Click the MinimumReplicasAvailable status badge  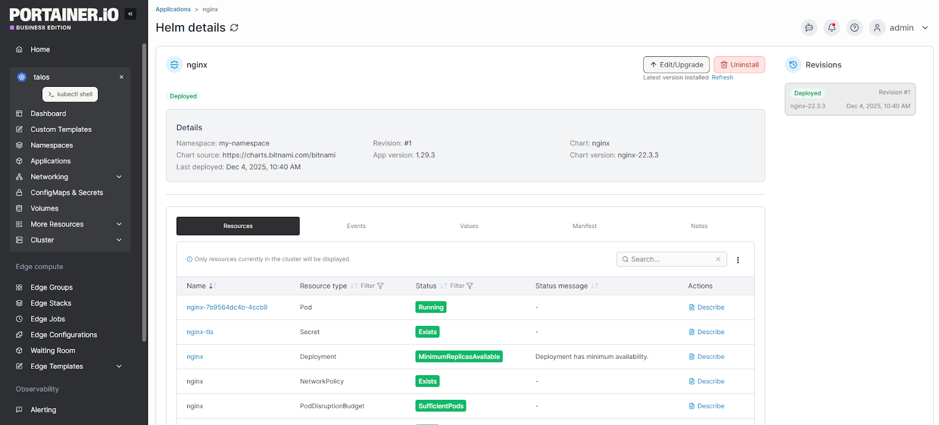tap(459, 356)
